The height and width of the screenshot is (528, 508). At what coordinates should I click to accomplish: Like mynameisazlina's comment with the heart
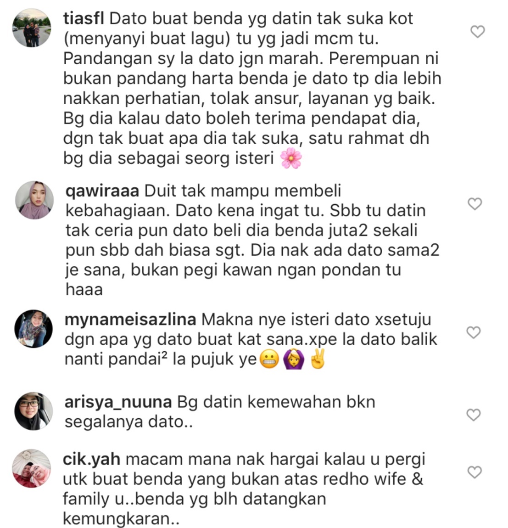pyautogui.click(x=473, y=332)
